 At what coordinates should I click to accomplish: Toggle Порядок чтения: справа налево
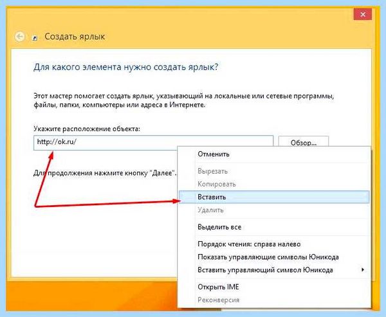[x=274, y=244]
